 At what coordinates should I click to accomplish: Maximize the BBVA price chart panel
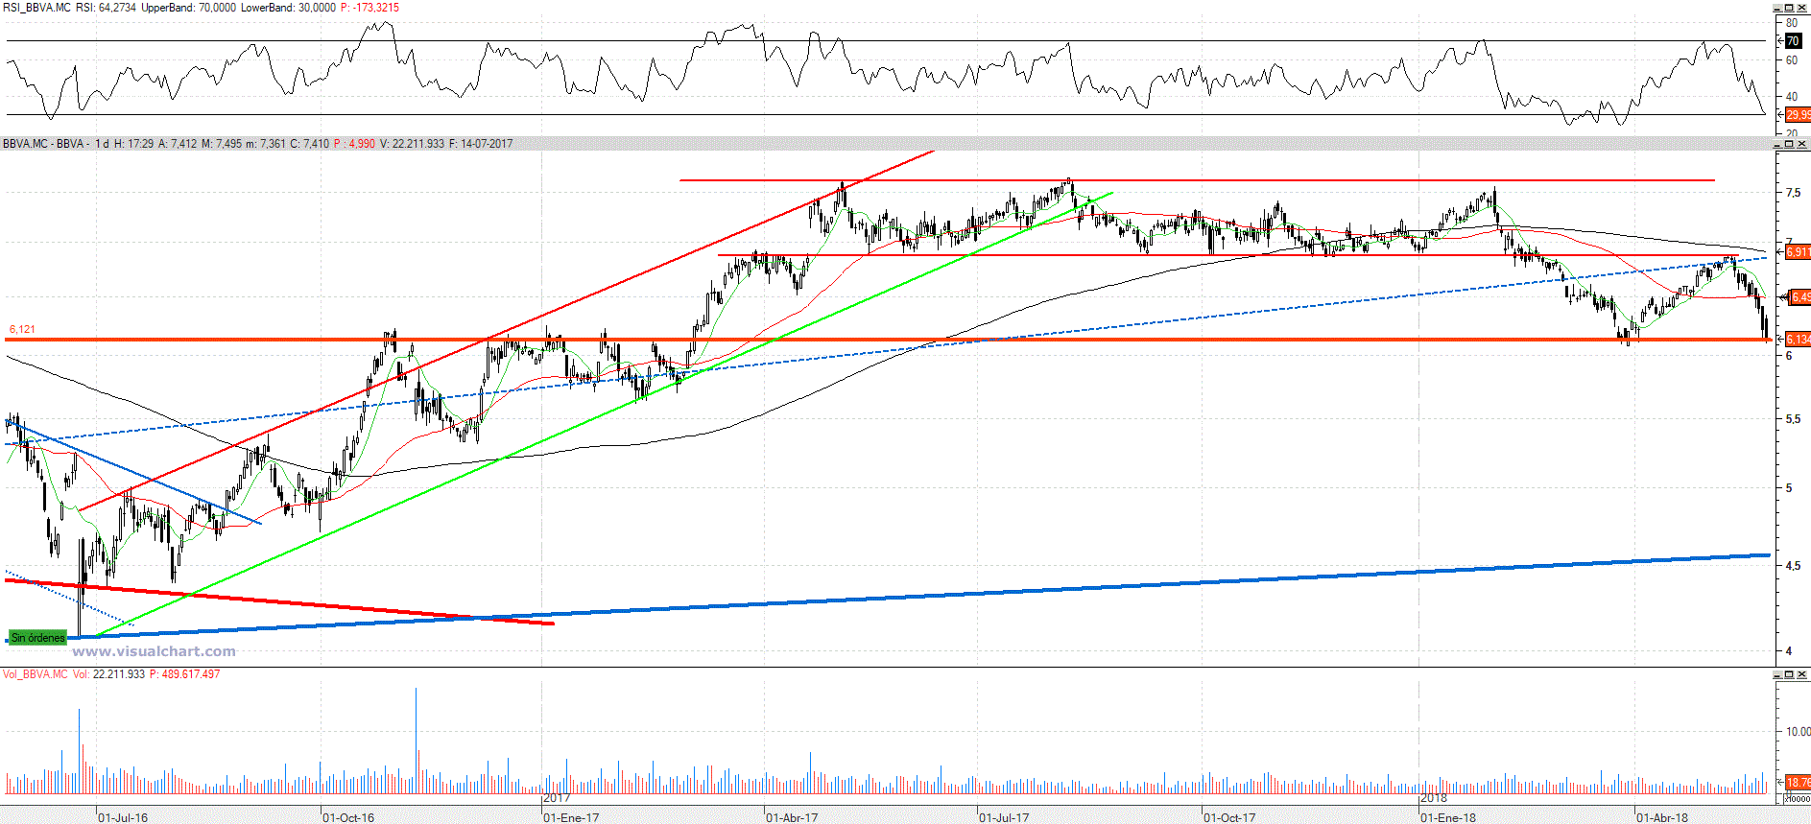click(1789, 145)
